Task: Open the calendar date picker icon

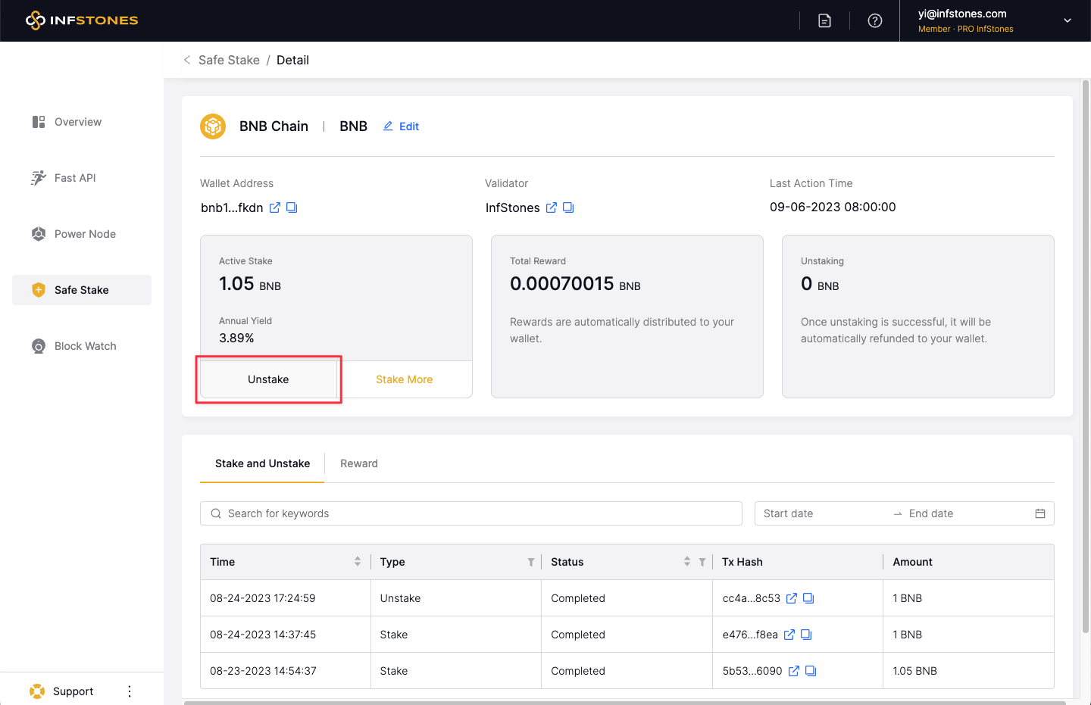Action: pos(1040,513)
